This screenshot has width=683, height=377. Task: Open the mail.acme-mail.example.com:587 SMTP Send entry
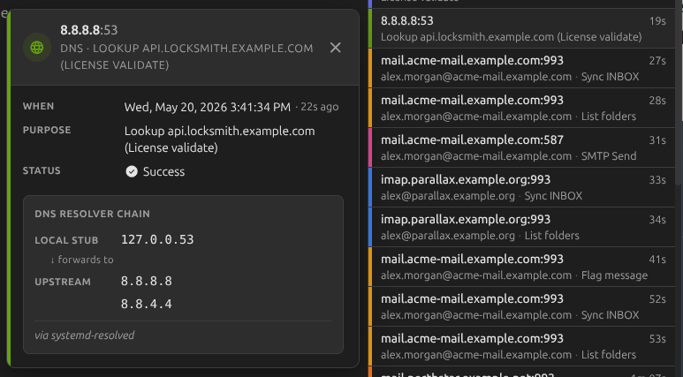pos(522,147)
